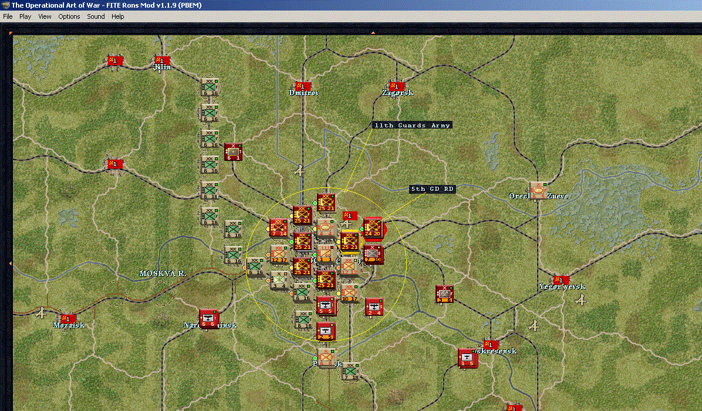Select the red 2 4 air unit

373,306
